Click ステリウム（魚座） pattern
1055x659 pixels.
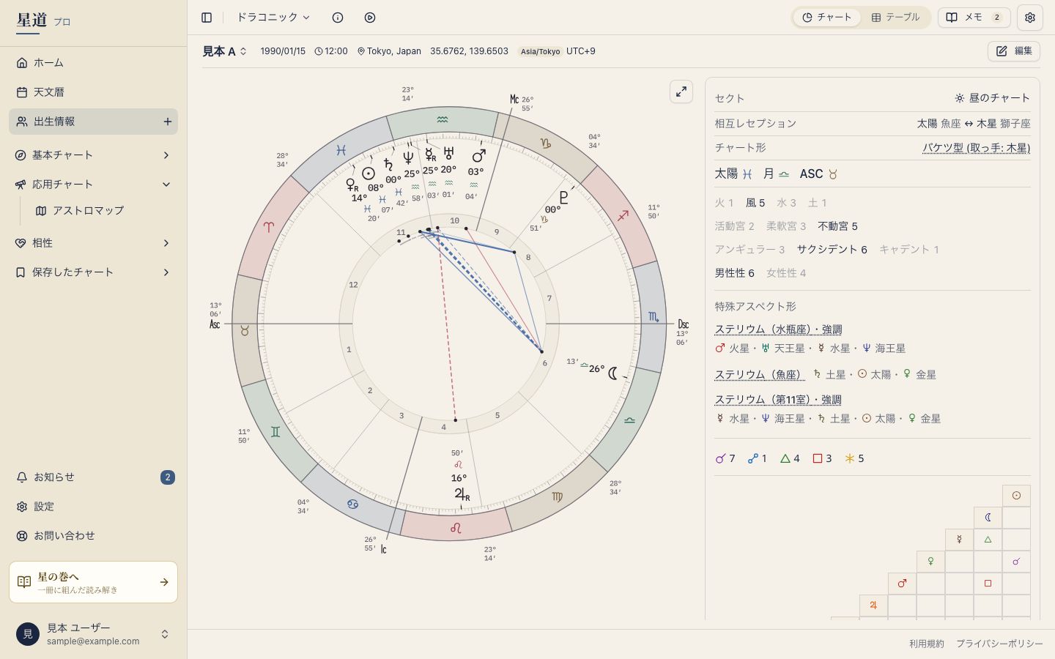point(760,375)
